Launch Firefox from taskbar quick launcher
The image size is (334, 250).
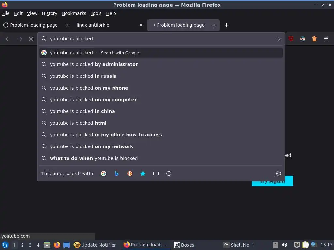[x=57, y=245]
